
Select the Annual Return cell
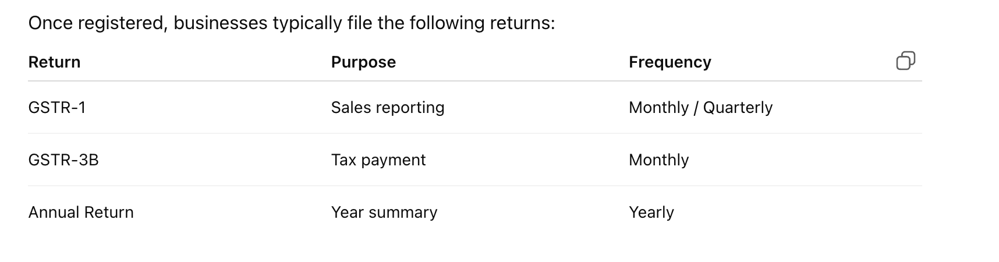81,213
